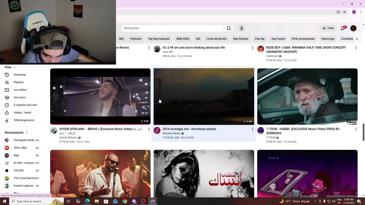Viewport: 365px width, 205px height.
Task: Open File Explorer from the taskbar
Action: tap(97, 201)
